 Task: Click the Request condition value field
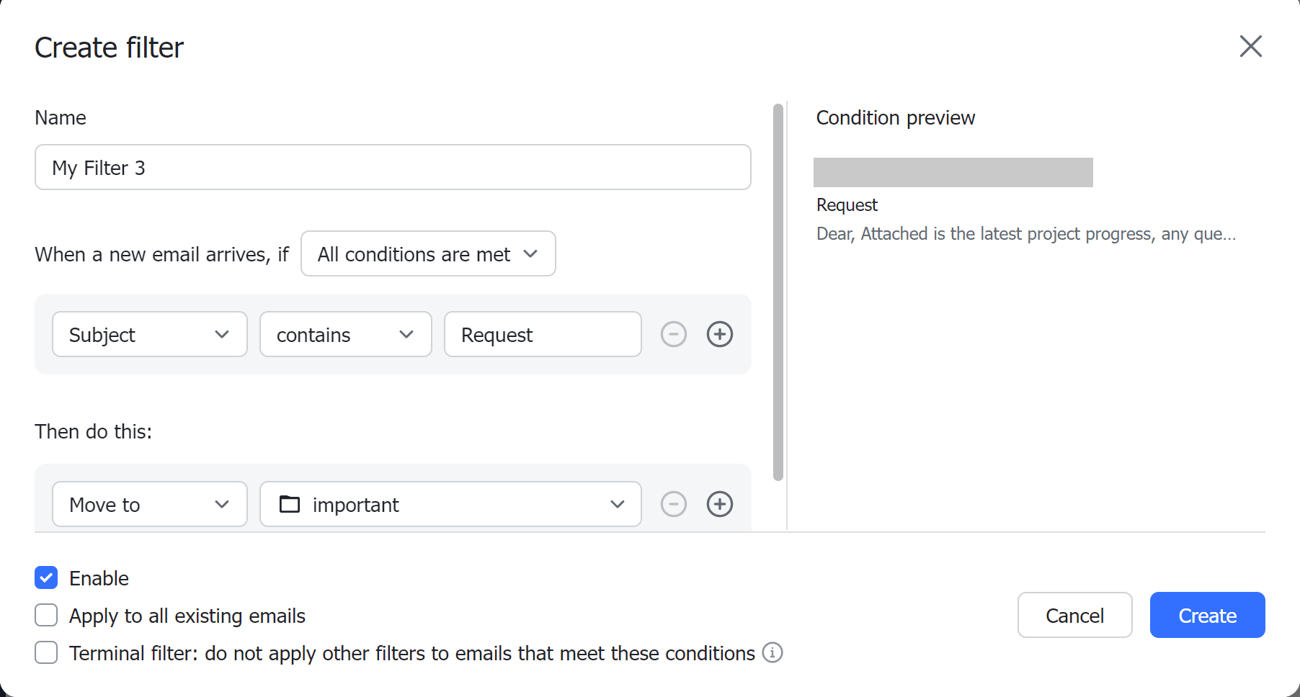point(543,334)
